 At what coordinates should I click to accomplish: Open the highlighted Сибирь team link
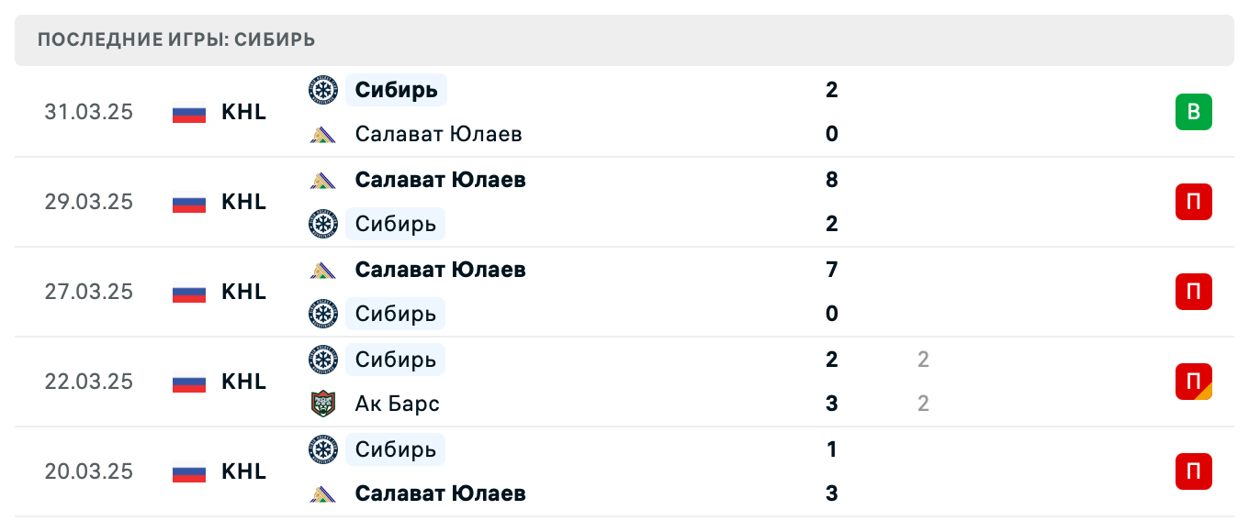(396, 90)
